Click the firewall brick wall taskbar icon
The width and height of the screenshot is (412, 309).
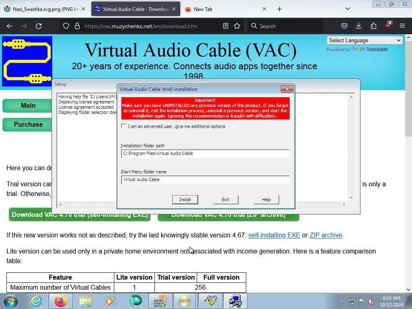point(160,301)
